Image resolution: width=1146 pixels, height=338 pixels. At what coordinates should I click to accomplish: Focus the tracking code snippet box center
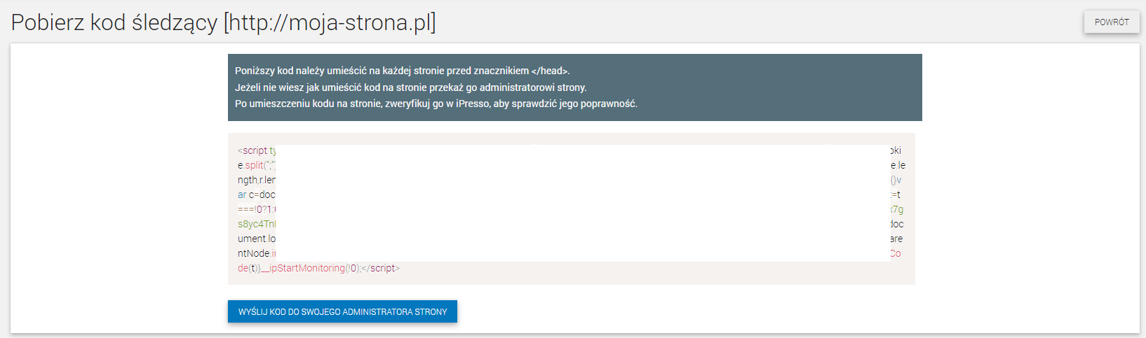(x=572, y=209)
